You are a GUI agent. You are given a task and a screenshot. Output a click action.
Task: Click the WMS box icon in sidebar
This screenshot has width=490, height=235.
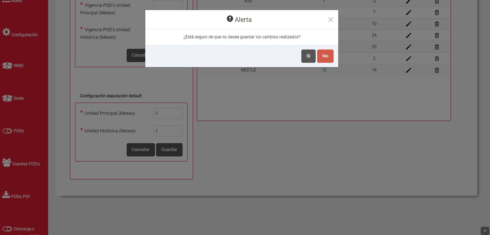[7, 66]
